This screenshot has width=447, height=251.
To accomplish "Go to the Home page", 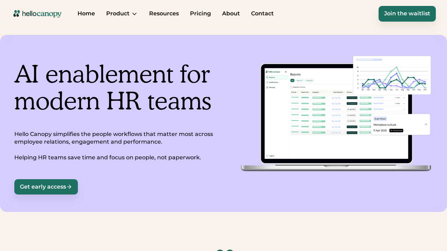I will coord(86,14).
